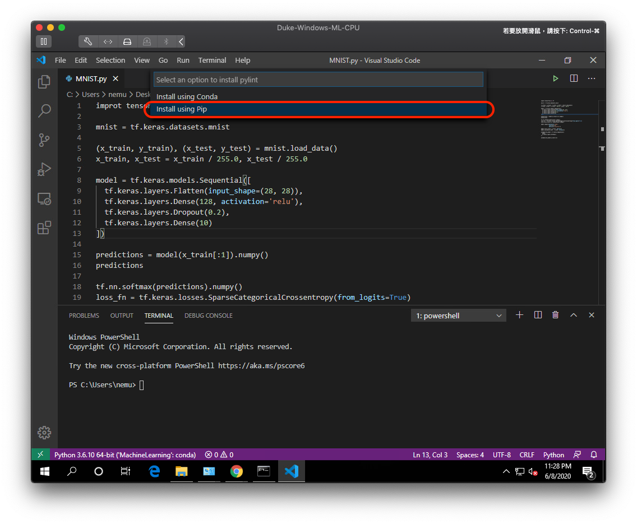
Task: Split the terminal pane
Action: (x=537, y=315)
